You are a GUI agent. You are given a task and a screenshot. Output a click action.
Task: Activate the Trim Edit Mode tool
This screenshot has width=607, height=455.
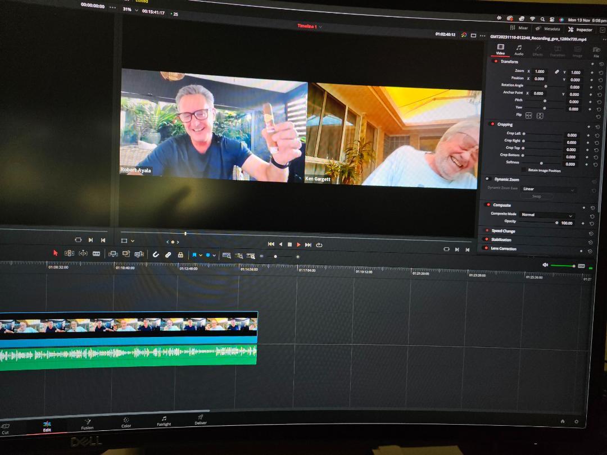click(x=69, y=253)
